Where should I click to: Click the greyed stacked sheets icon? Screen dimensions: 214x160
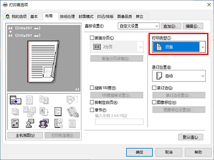click(x=15, y=111)
